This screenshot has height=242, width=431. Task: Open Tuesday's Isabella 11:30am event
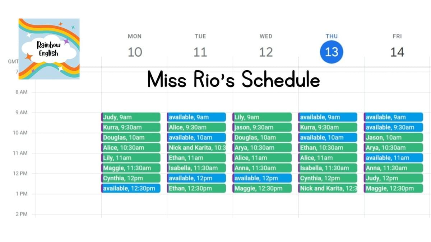[196, 168]
